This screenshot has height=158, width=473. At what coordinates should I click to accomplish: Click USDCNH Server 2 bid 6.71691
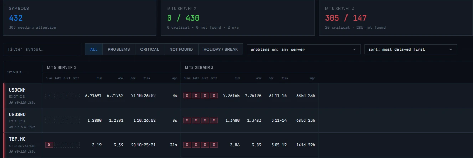[x=93, y=96]
